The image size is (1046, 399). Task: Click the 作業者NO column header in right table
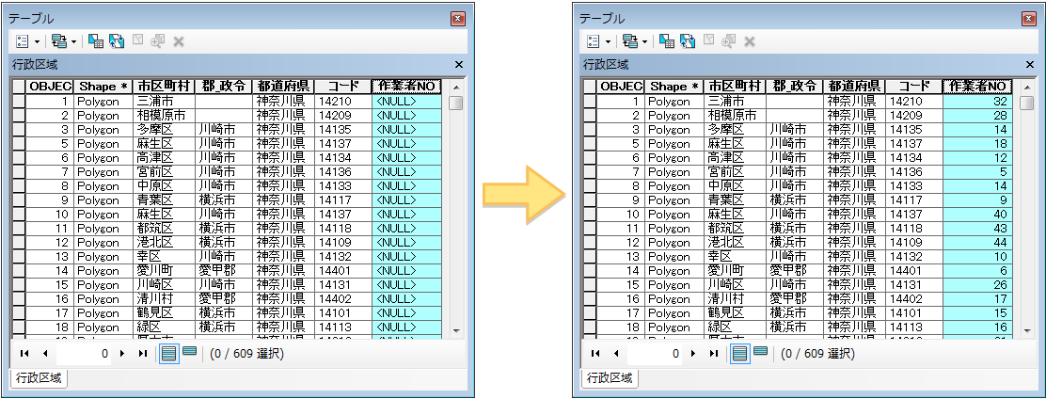pos(976,86)
